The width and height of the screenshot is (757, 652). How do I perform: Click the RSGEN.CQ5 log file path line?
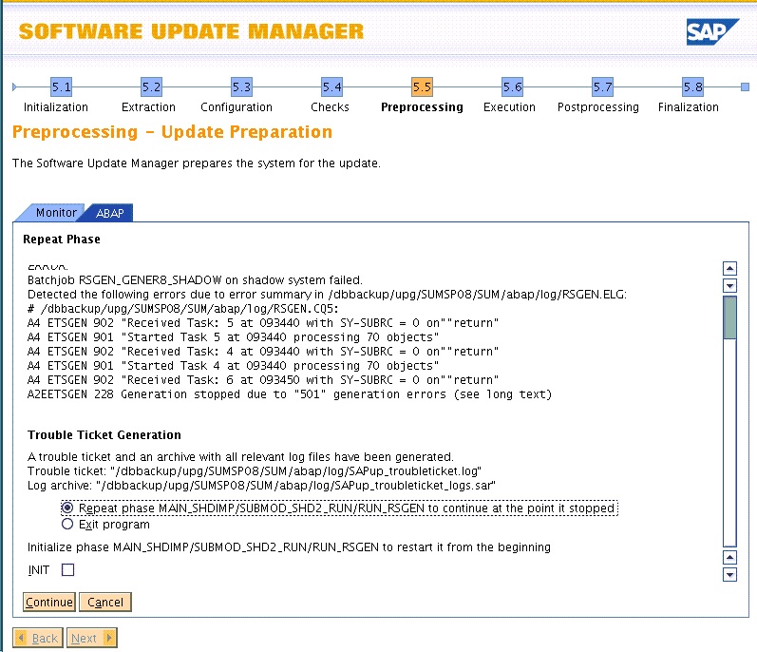tap(183, 309)
